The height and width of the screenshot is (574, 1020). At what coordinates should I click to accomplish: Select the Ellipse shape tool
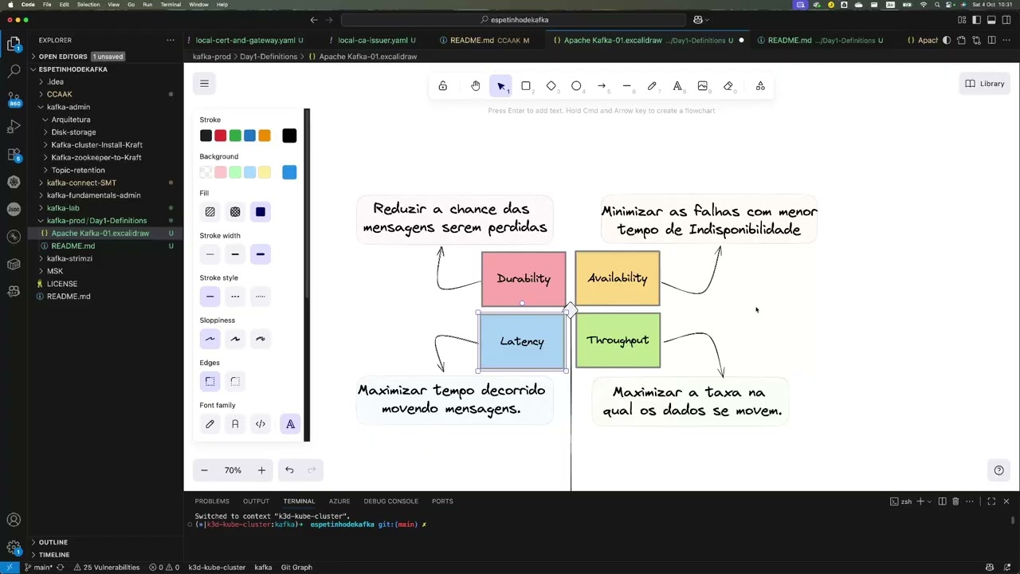coord(576,86)
